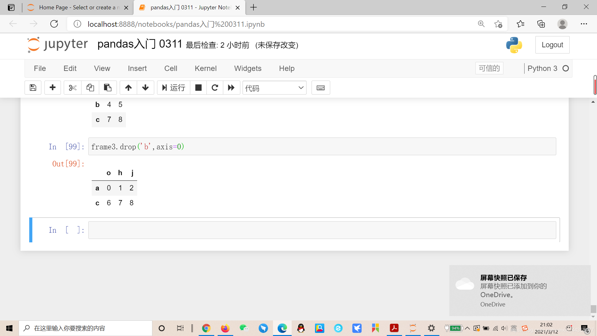Click the 可信的 trusted notebook button
The image size is (597, 336).
click(489, 68)
